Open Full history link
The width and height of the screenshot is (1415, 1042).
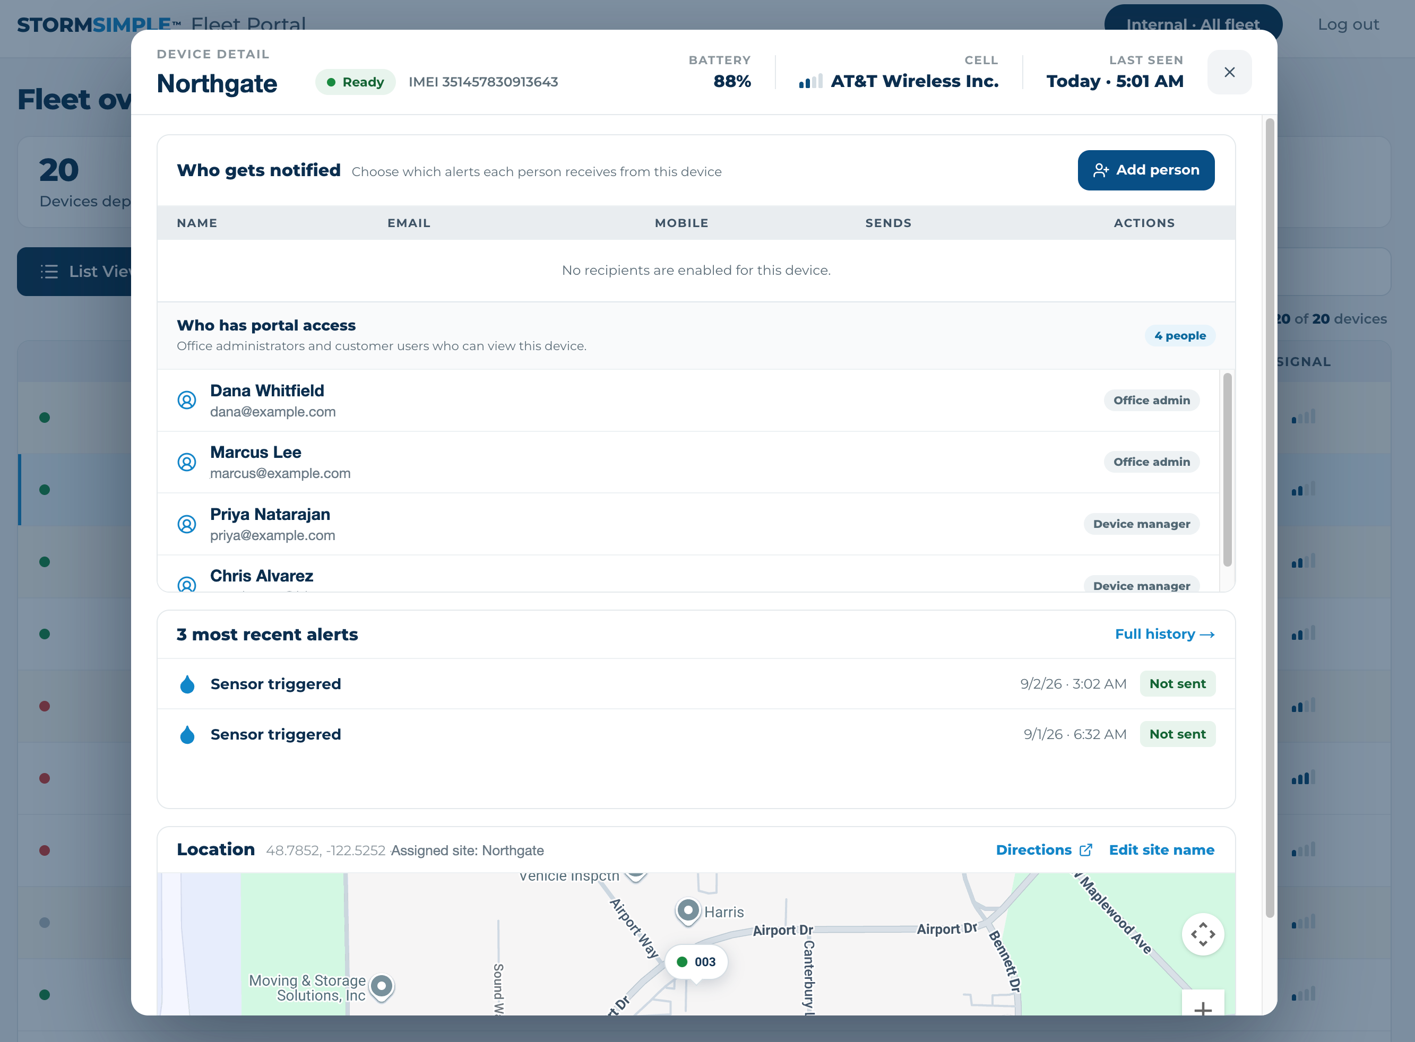1164,634
